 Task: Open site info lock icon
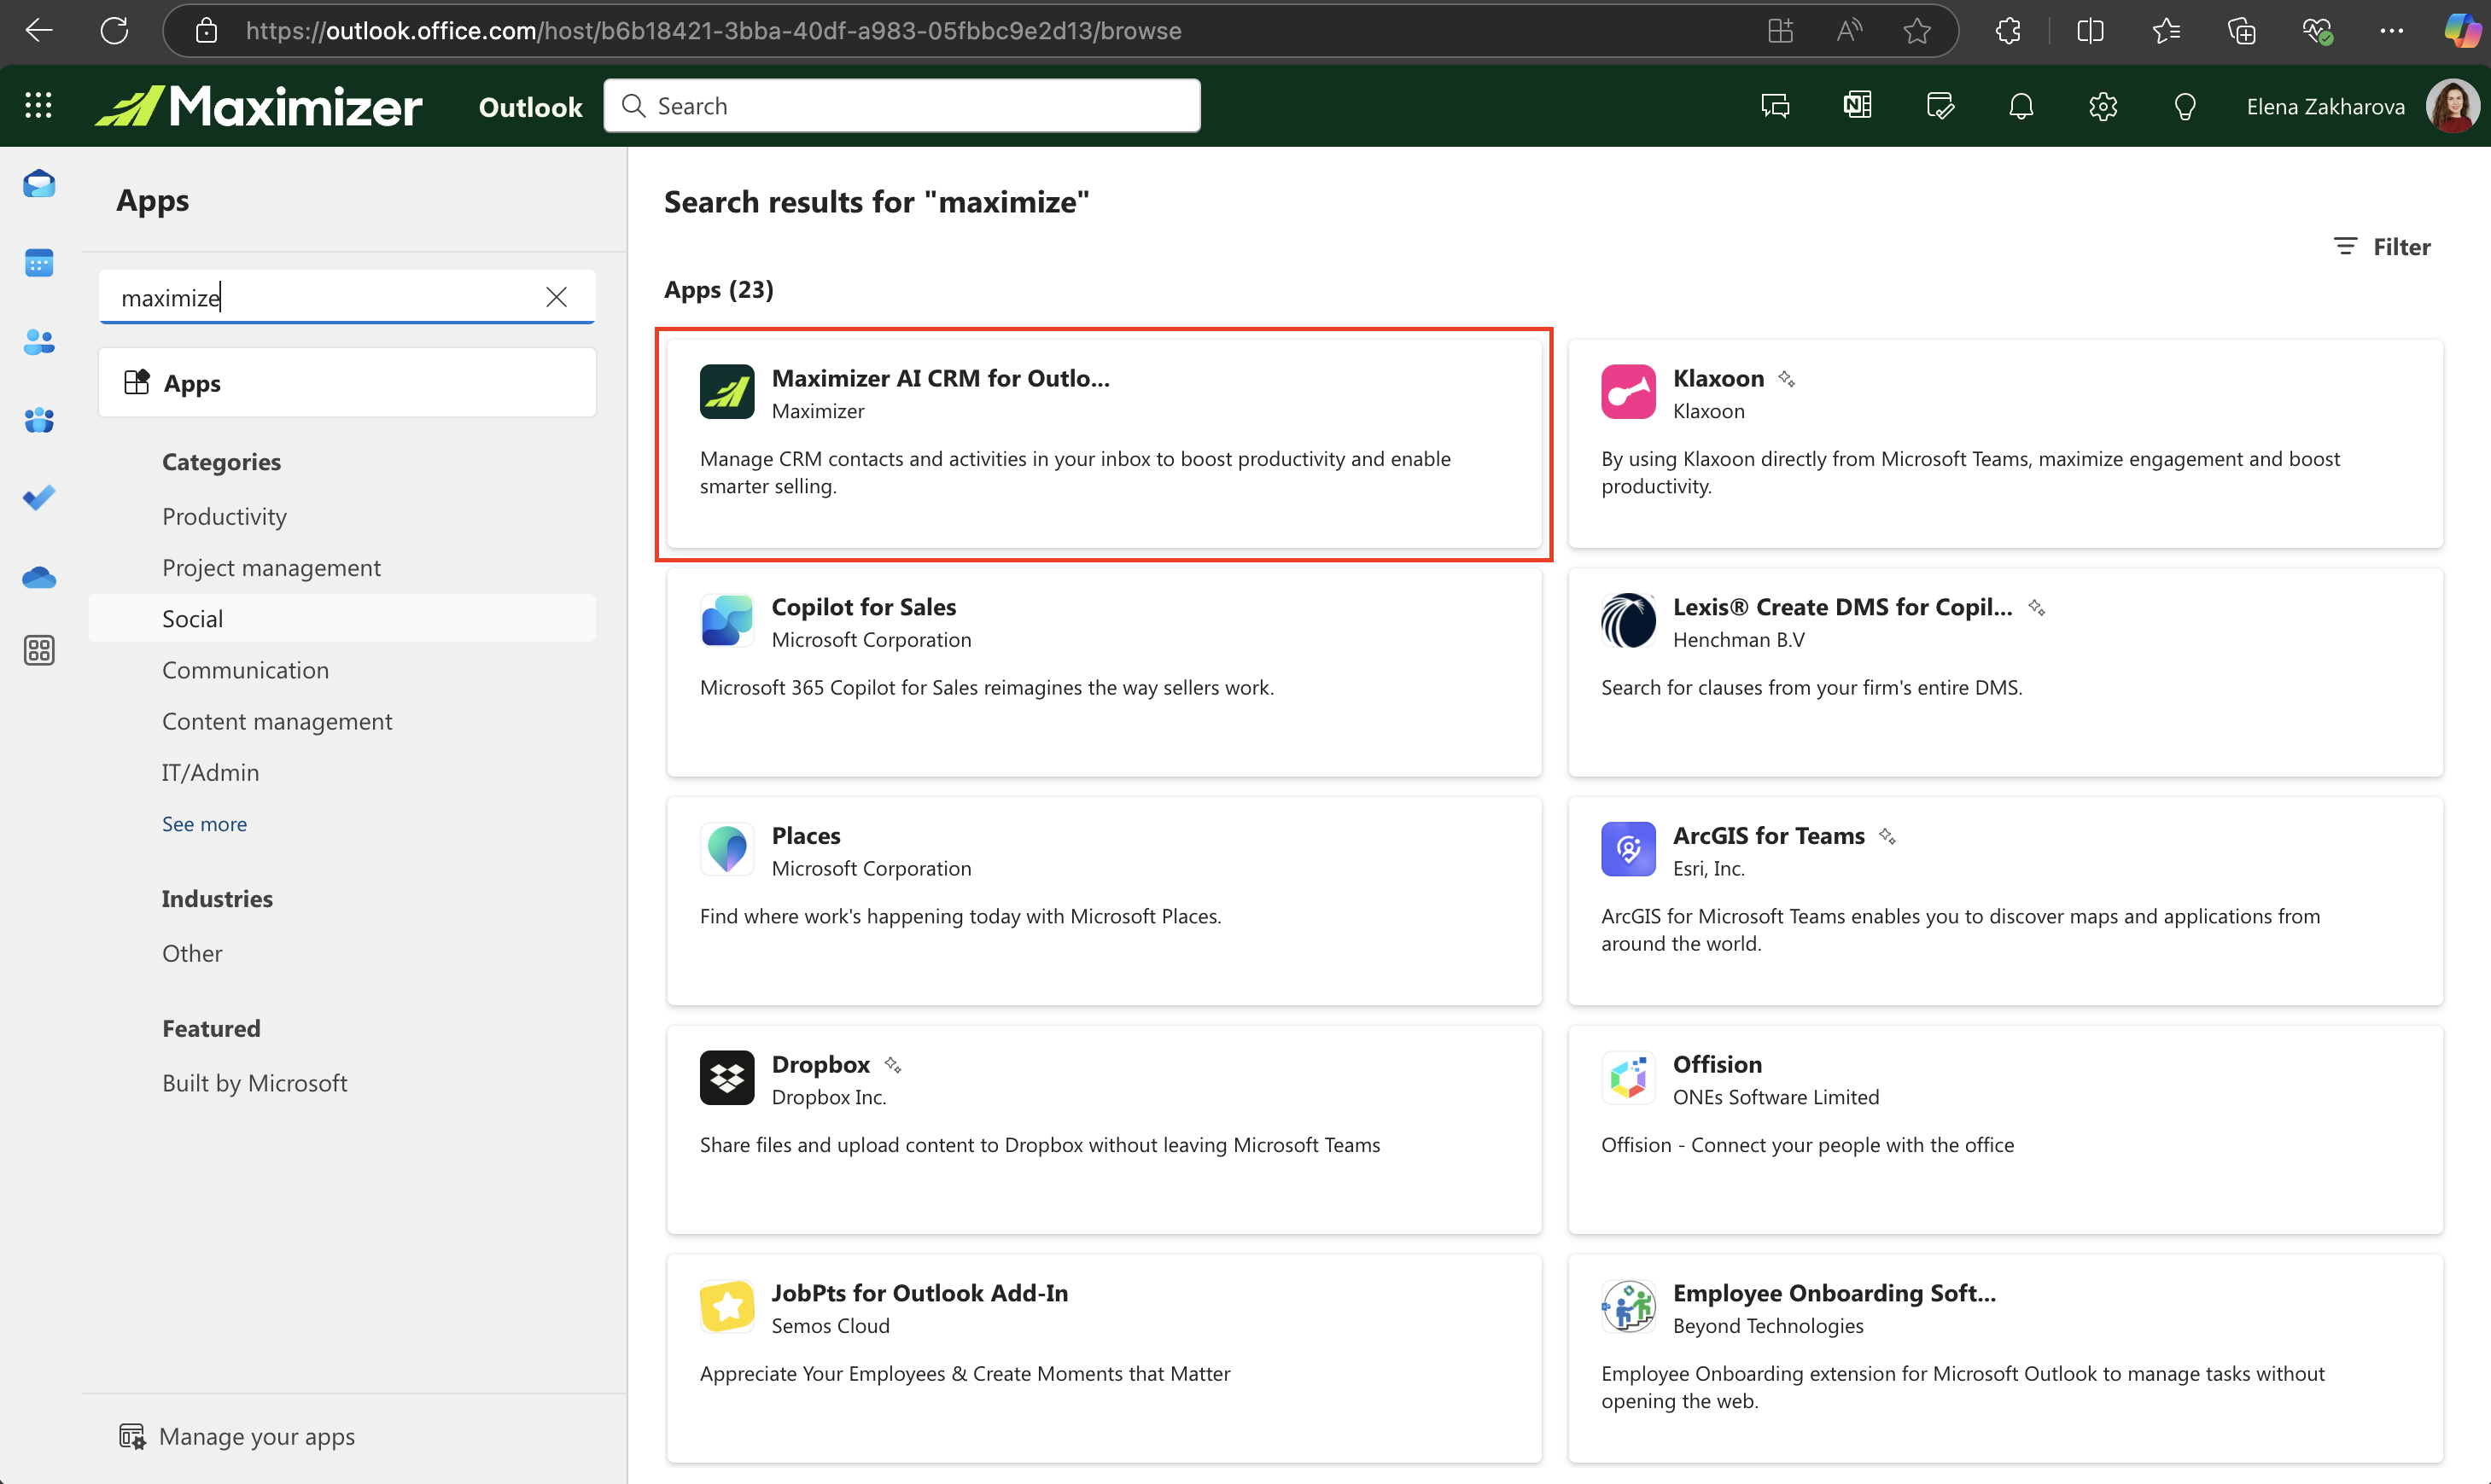[206, 30]
